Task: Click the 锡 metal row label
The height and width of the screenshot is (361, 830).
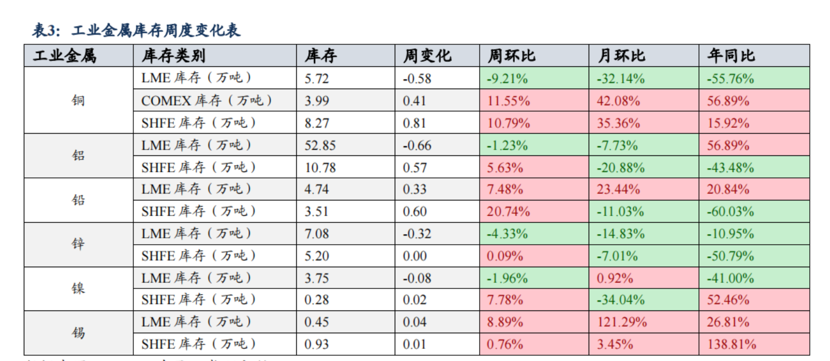Action: click(78, 333)
